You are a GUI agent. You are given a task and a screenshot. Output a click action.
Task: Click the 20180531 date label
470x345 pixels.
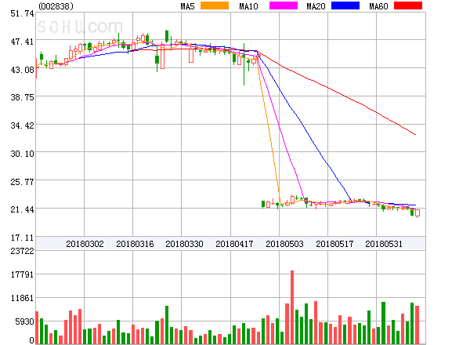(384, 244)
